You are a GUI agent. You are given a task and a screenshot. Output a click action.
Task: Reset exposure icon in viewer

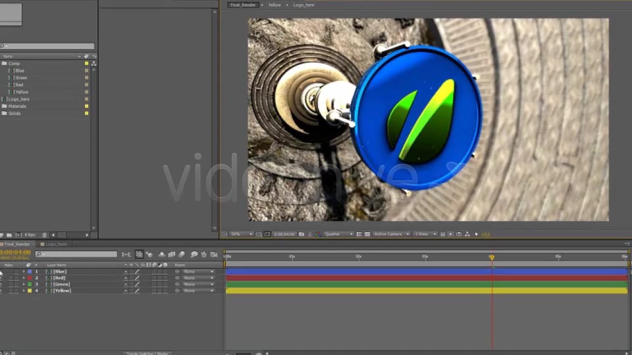point(477,234)
